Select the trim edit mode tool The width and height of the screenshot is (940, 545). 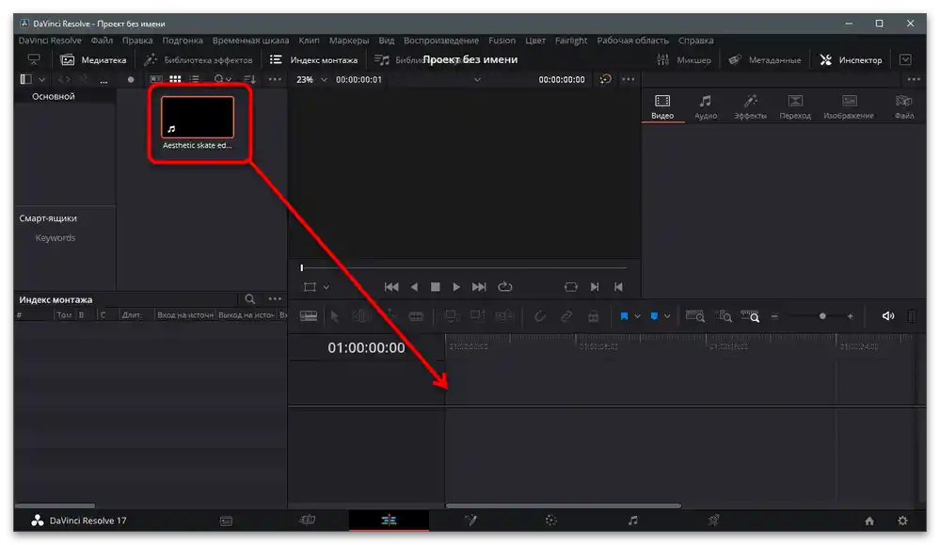pyautogui.click(x=361, y=316)
